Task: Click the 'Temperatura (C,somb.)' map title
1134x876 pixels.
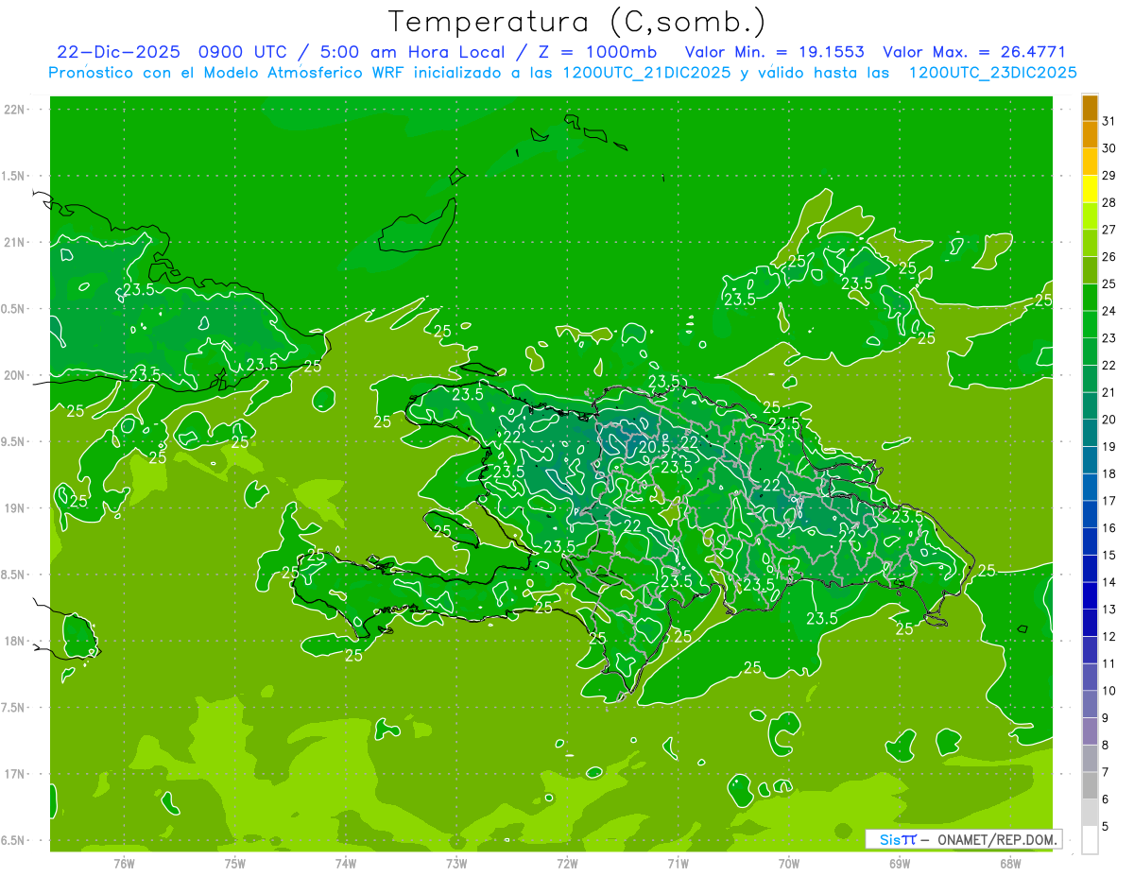Action: pos(577,22)
